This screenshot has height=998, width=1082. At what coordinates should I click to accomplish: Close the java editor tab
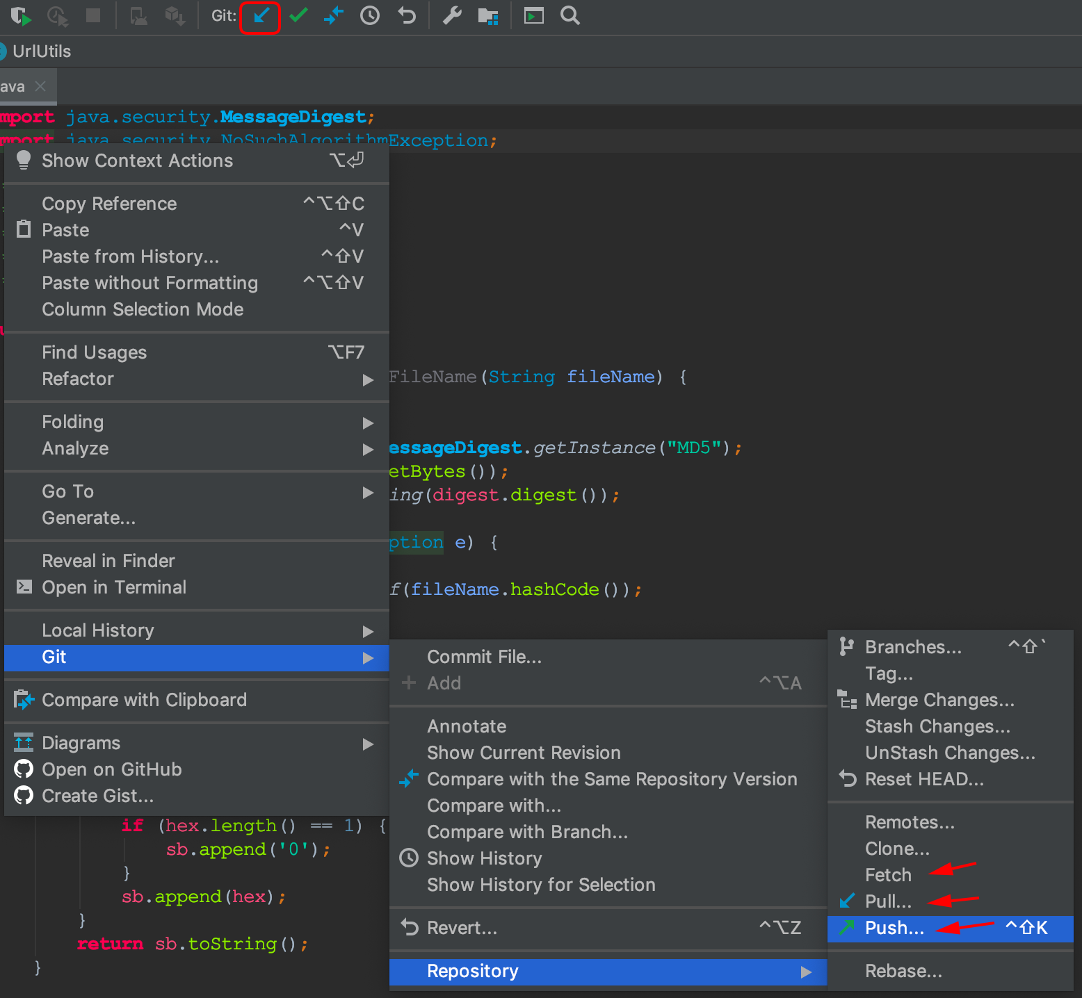tap(40, 86)
